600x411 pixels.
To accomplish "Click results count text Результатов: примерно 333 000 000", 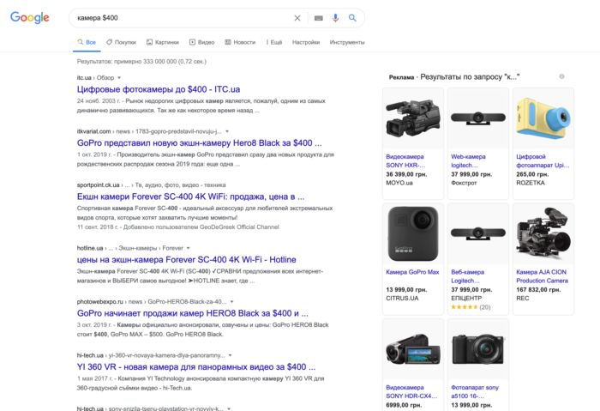I will coord(141,61).
